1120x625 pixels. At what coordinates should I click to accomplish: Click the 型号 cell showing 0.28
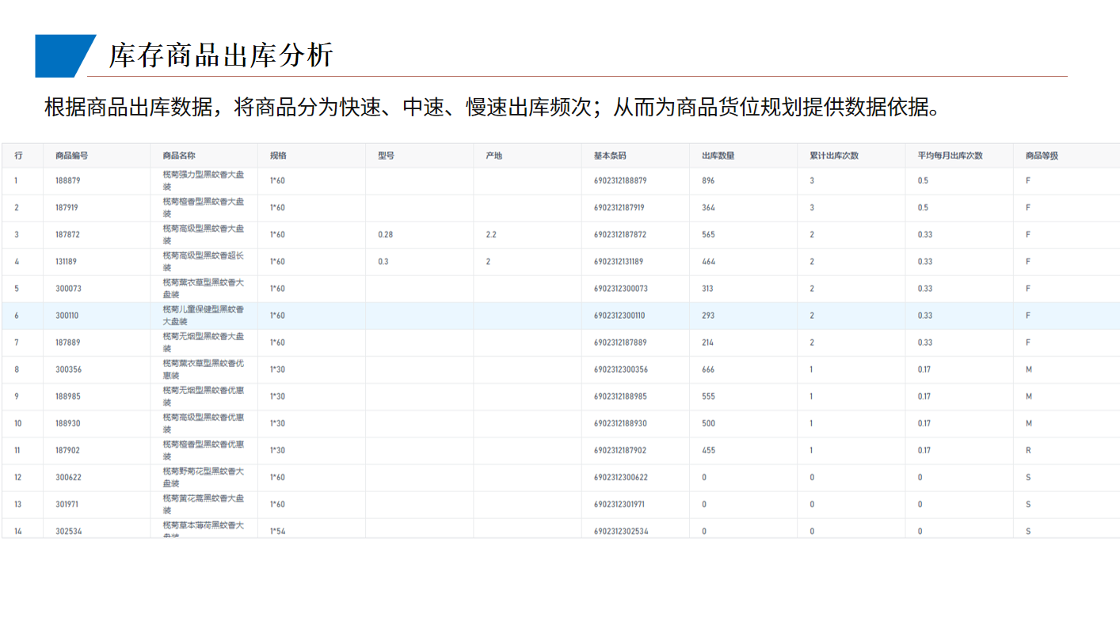pyautogui.click(x=386, y=235)
